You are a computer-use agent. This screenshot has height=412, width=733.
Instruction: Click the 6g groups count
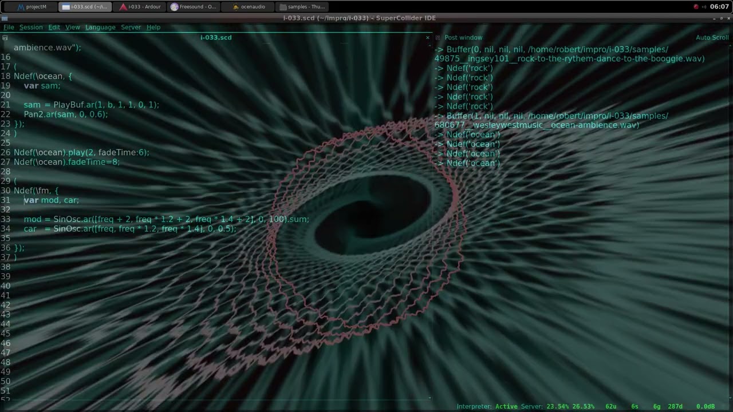tap(657, 406)
